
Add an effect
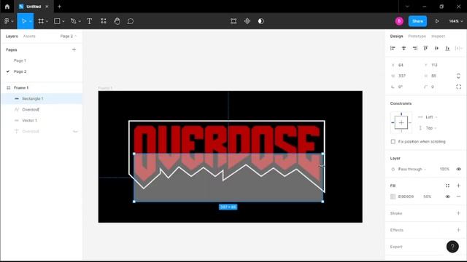pyautogui.click(x=458, y=230)
